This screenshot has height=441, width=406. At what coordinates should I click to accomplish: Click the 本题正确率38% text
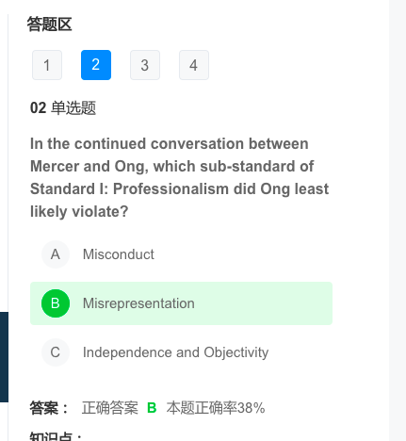tap(216, 408)
